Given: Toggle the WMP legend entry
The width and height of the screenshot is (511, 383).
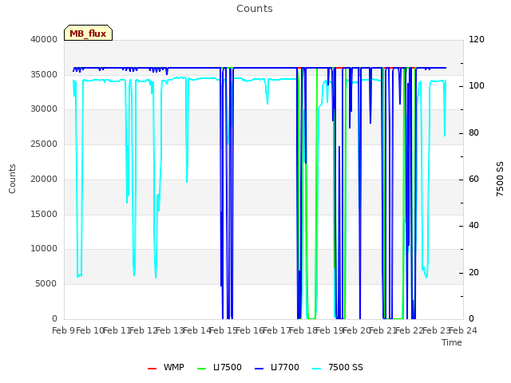Looking at the screenshot, I should point(166,367).
